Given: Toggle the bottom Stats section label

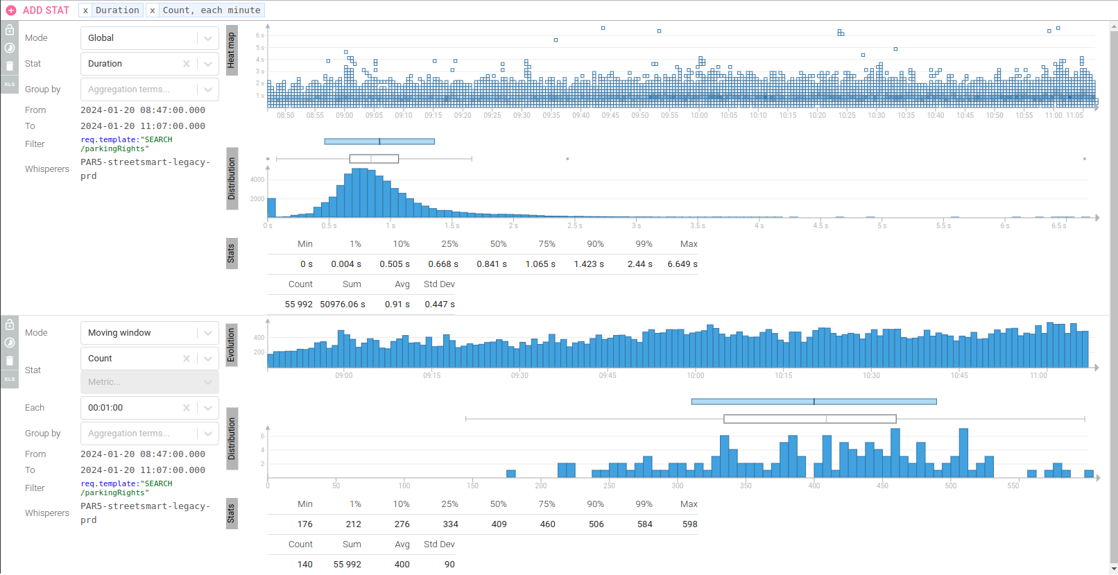Looking at the screenshot, I should (232, 514).
